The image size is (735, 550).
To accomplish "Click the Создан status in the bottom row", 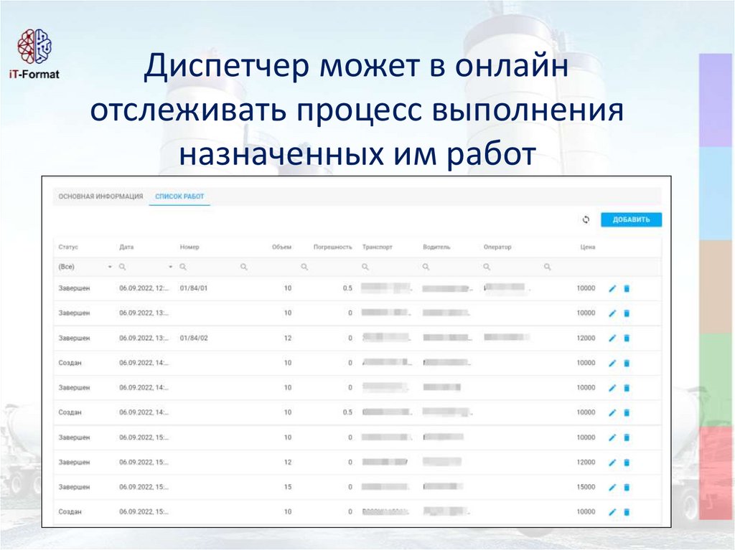I will [x=70, y=511].
